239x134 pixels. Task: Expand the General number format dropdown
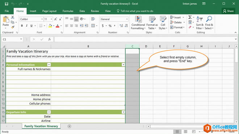127,19
